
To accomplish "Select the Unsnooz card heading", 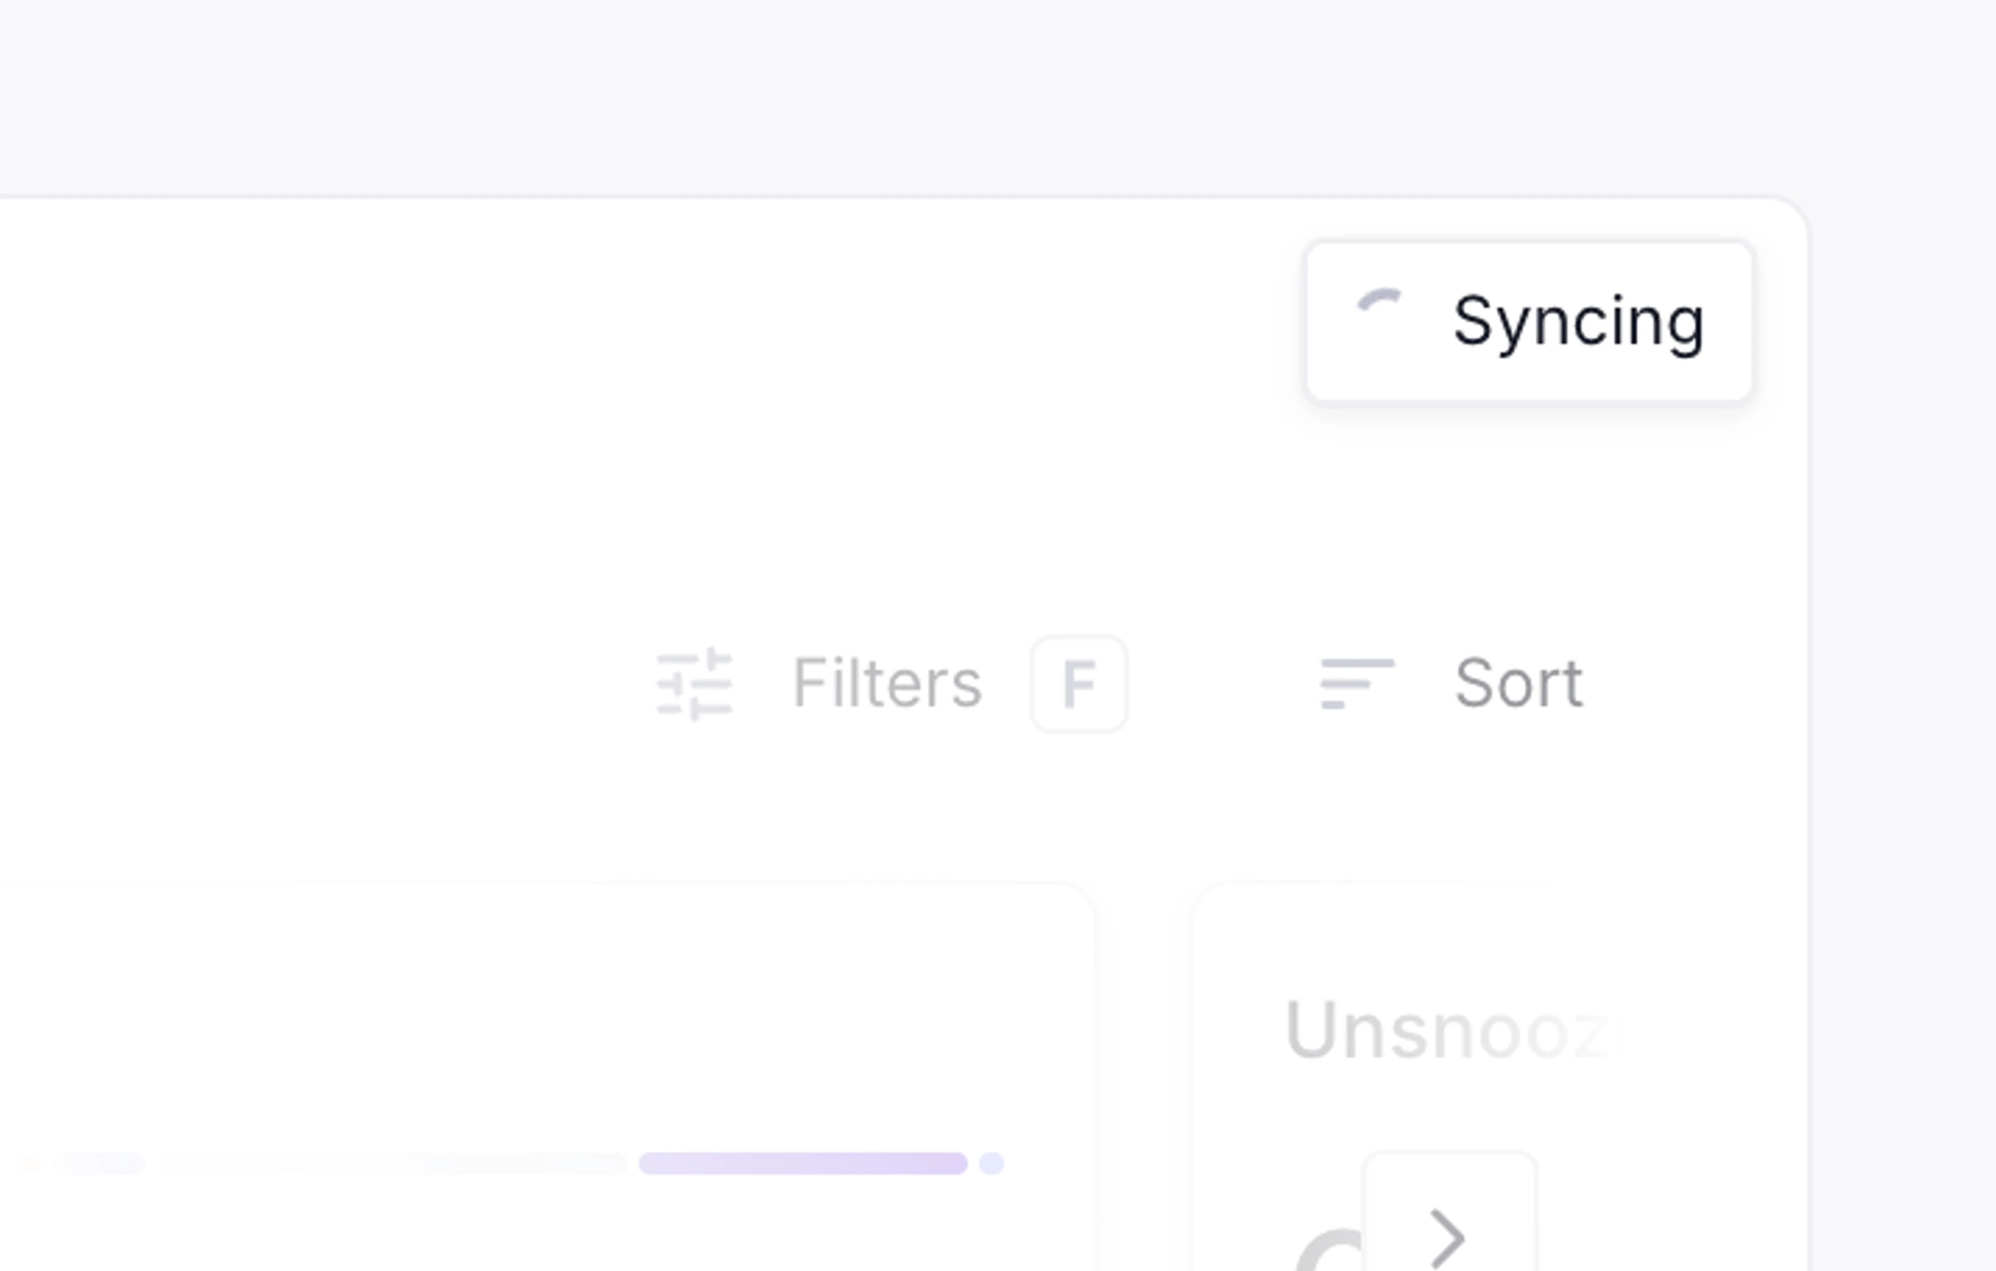I will [x=1447, y=1031].
